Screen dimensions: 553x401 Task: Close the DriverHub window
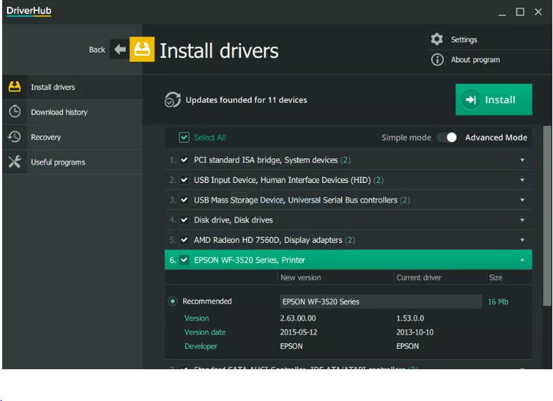(x=538, y=12)
